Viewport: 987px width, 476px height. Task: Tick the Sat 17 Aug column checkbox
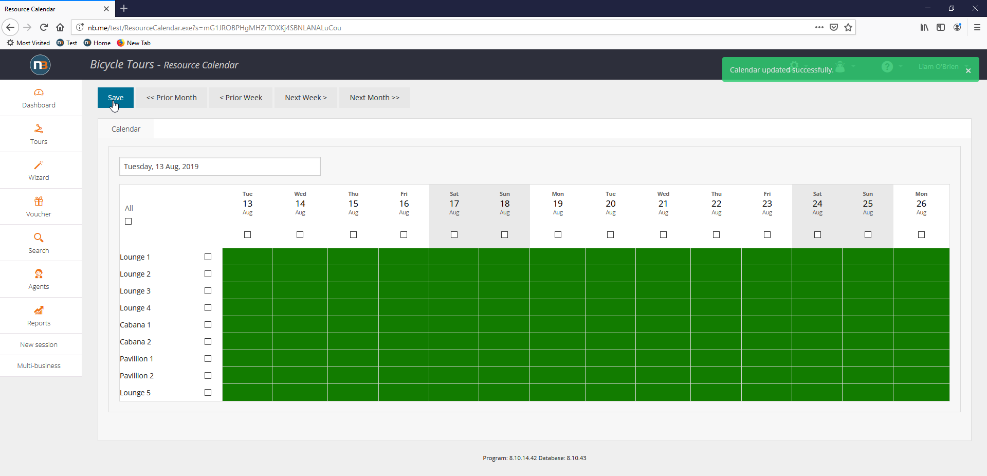tap(454, 235)
